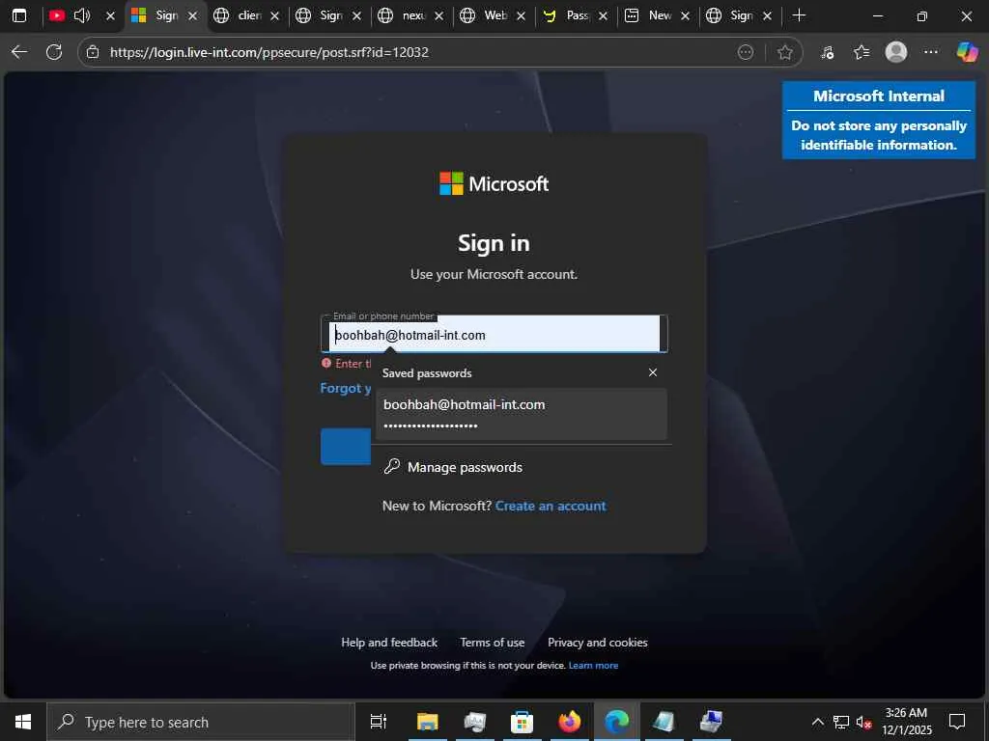This screenshot has width=989, height=741.
Task: Open Microsoft Store from taskbar
Action: 522,722
